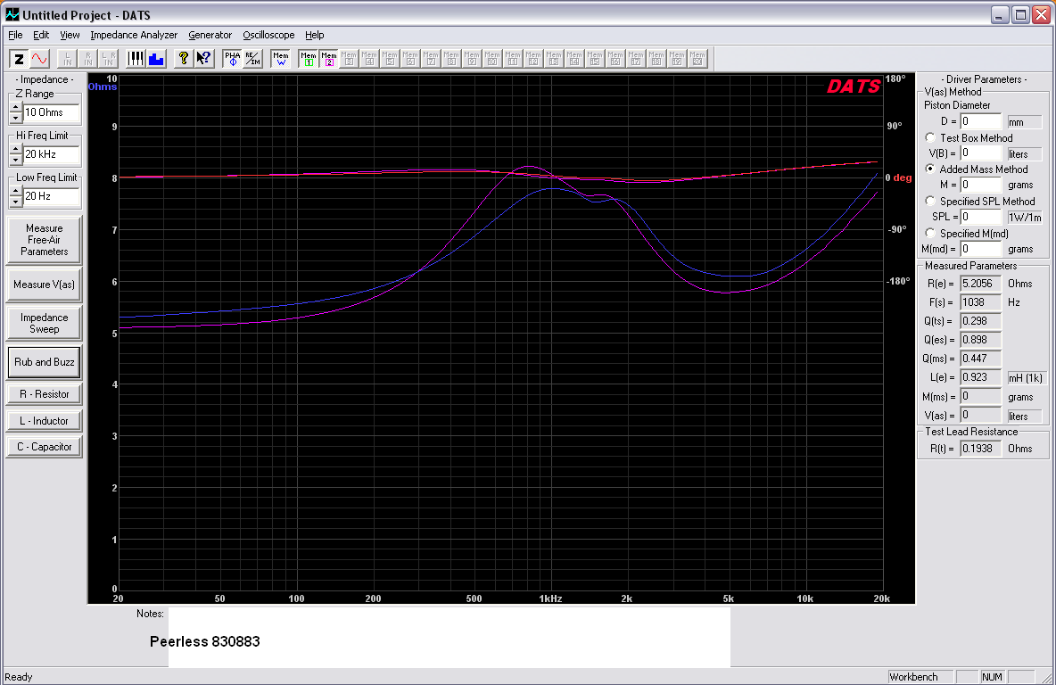
Task: Toggle the PHA phase display icon
Action: [x=232, y=59]
